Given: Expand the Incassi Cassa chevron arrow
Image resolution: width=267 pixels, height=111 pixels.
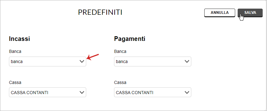Looking at the screenshot, I should click(82, 92).
